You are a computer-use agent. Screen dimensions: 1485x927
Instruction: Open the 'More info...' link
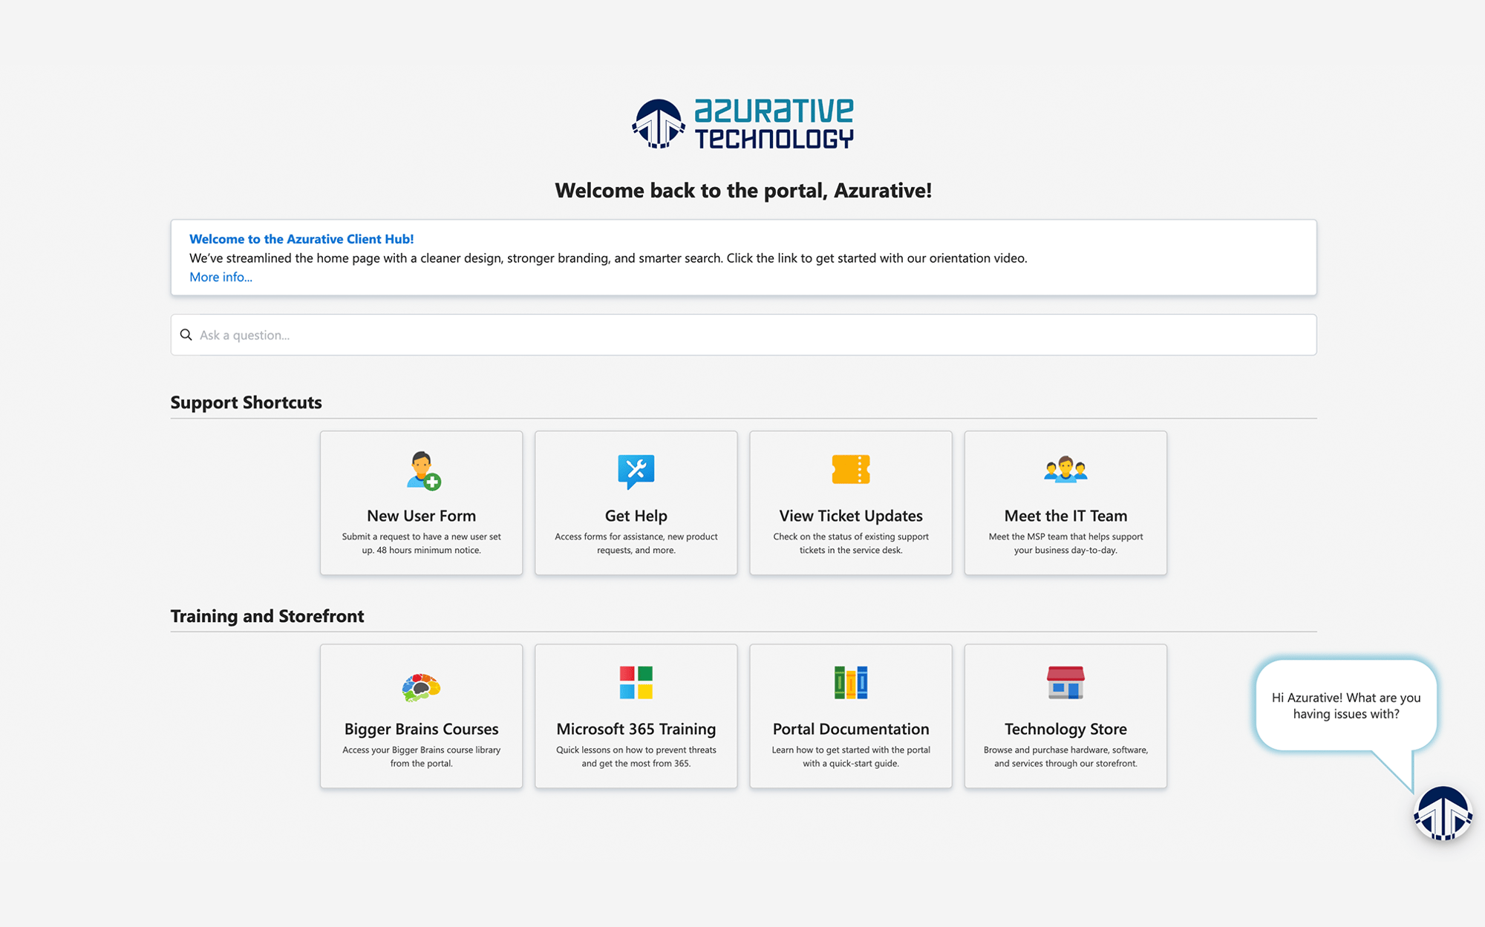221,277
